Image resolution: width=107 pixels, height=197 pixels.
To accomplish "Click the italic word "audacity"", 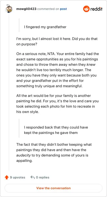I will [x=24, y=155].
